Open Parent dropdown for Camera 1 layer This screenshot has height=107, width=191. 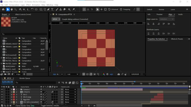[70, 89]
